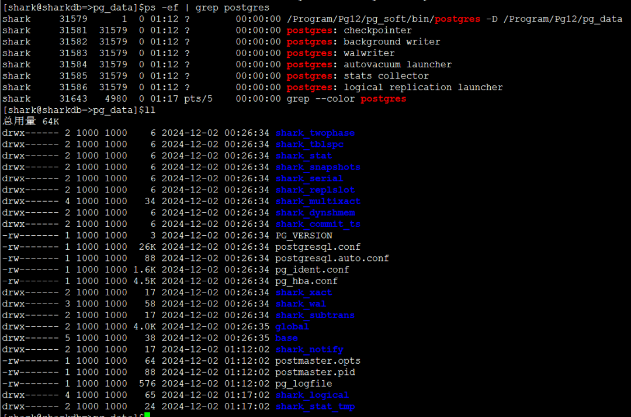The height and width of the screenshot is (417, 631).
Task: Click PID 31582 of background writer row
Action: point(73,42)
